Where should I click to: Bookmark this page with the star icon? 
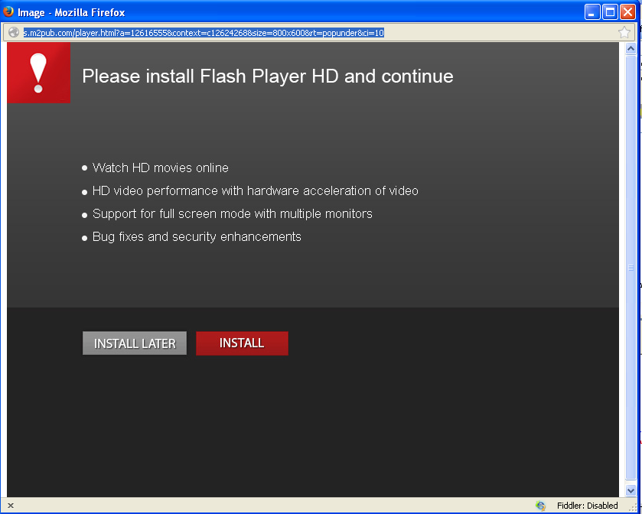[x=624, y=32]
